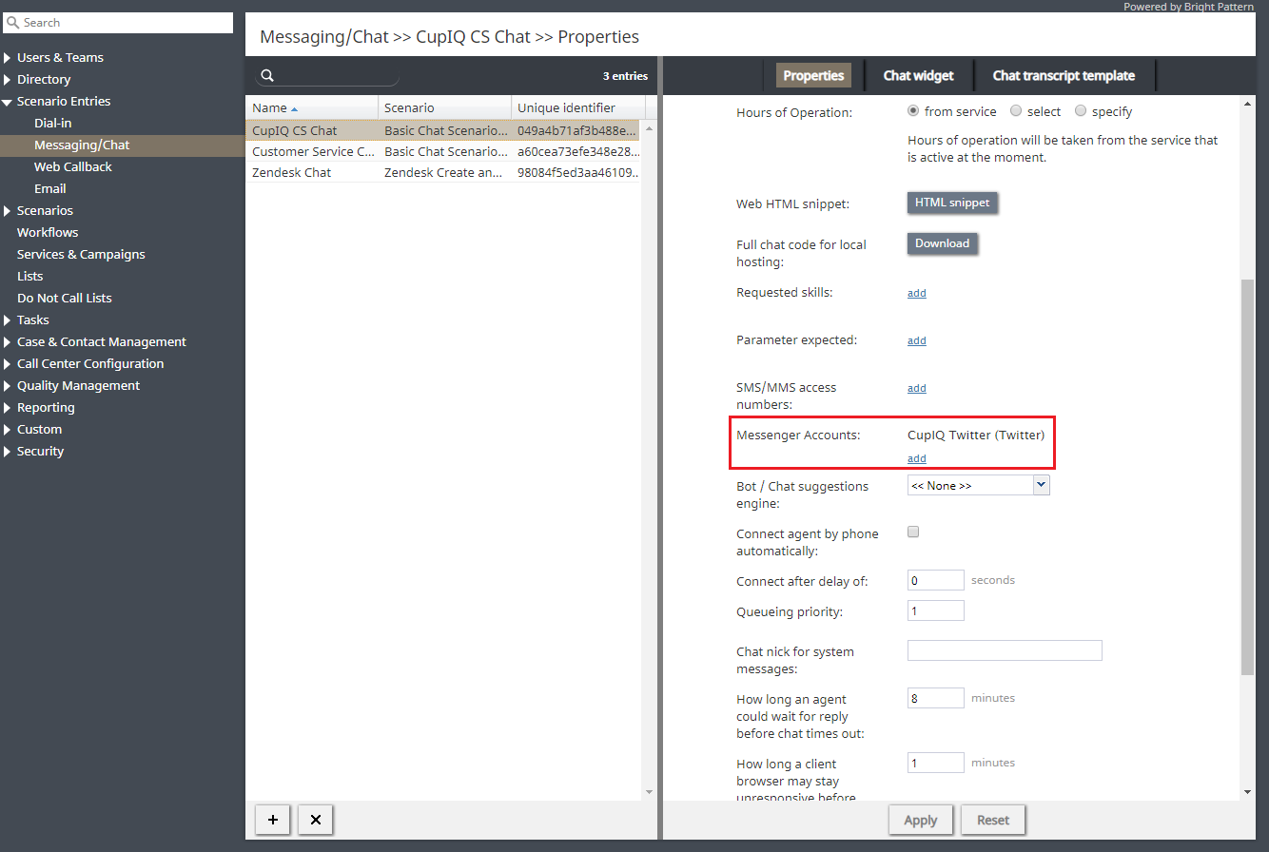
Task: Click the properties panel vertical scrollbar
Action: [1248, 475]
